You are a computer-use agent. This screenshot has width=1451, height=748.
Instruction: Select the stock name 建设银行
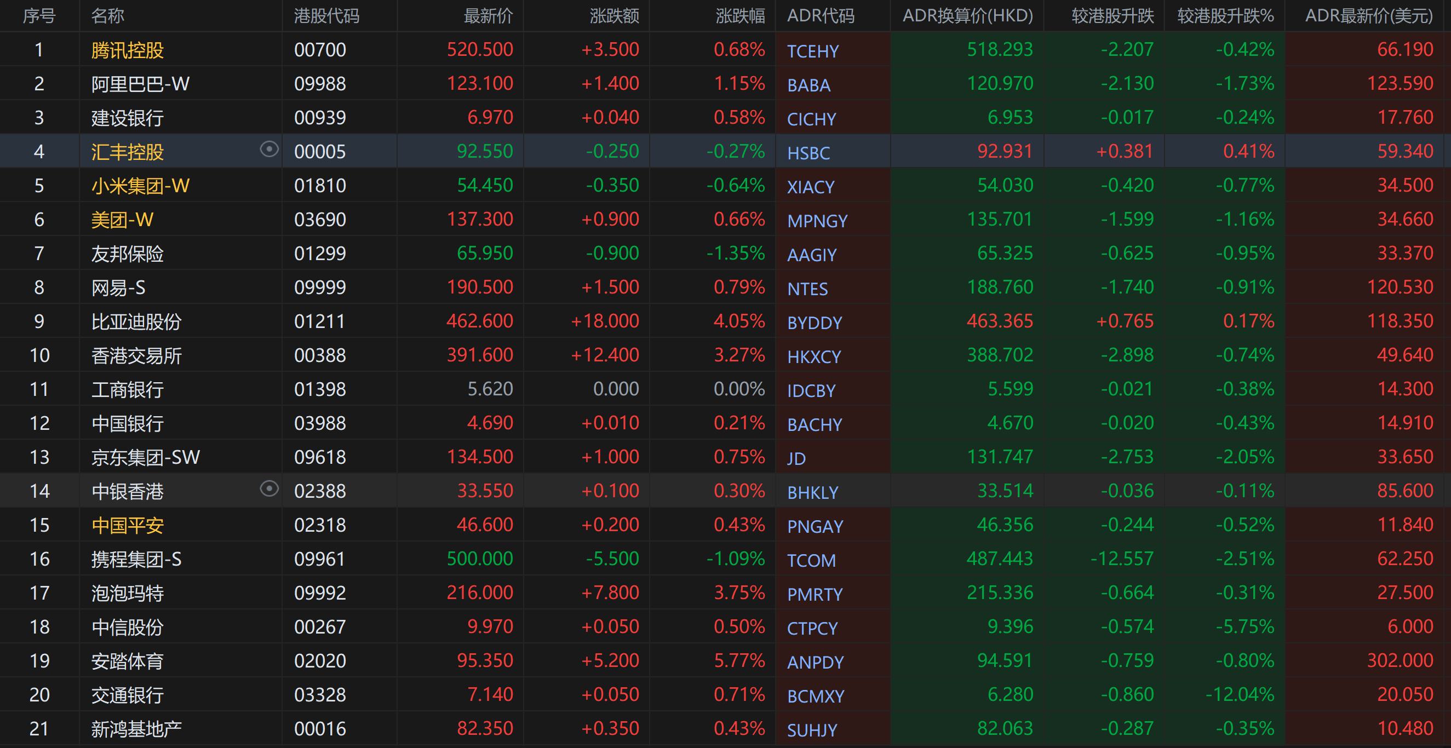[127, 118]
